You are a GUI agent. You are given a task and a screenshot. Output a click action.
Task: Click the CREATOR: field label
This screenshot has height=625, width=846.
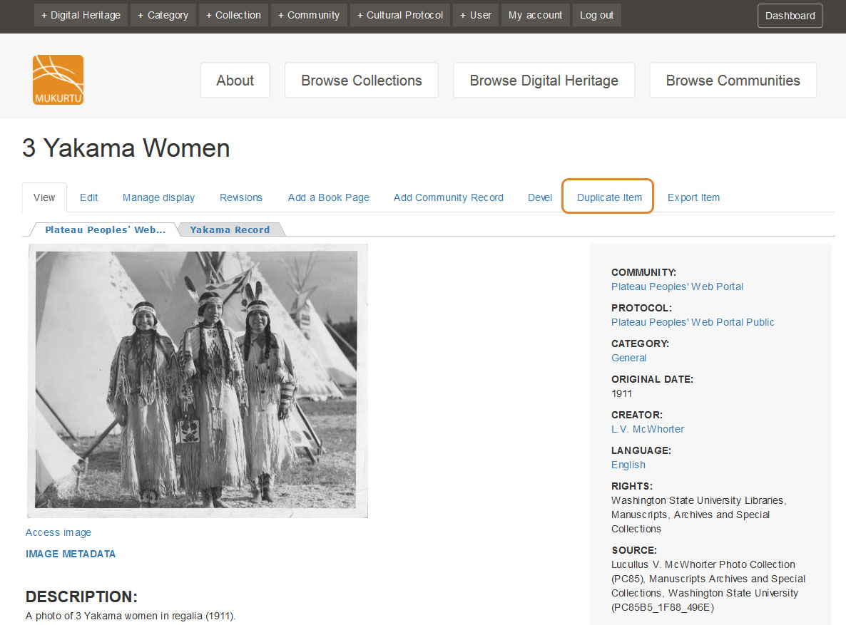pyautogui.click(x=637, y=415)
